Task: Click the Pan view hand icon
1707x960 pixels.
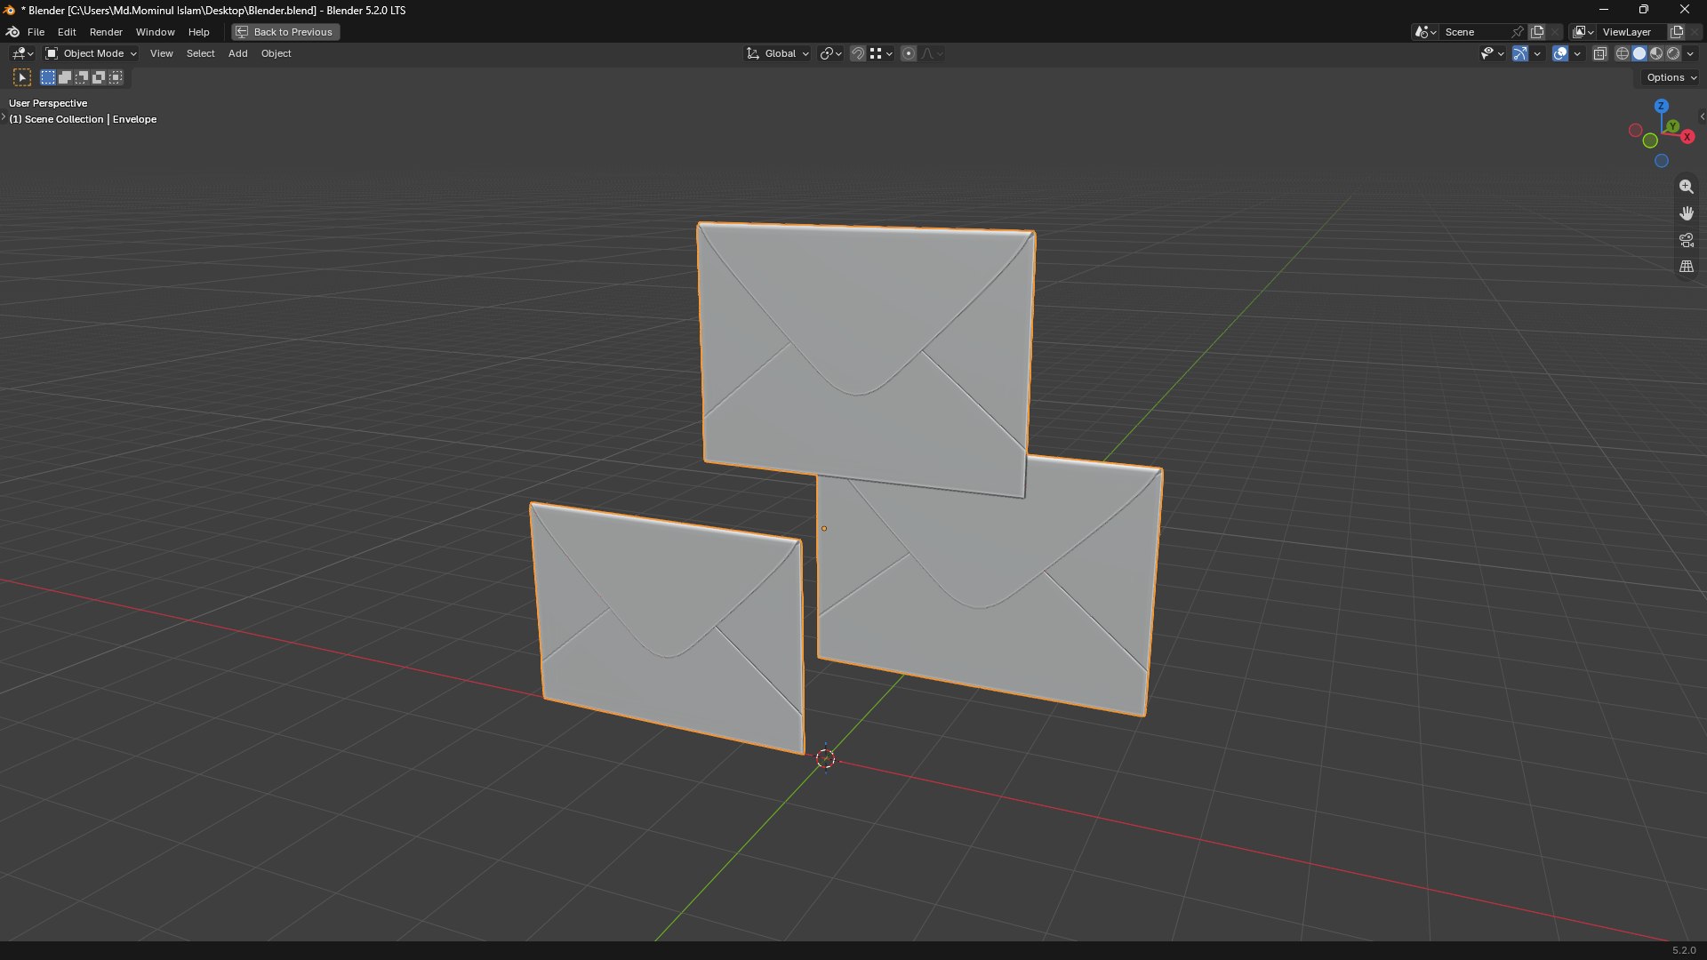Action: [x=1686, y=213]
